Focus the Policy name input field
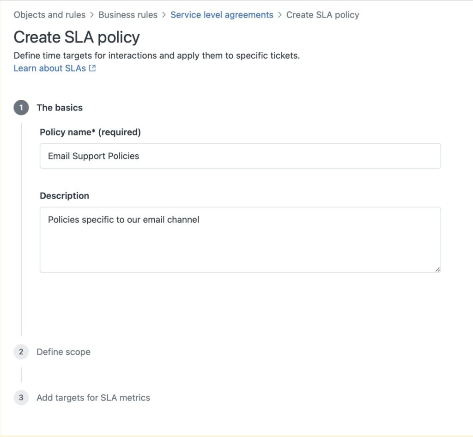 tap(240, 156)
